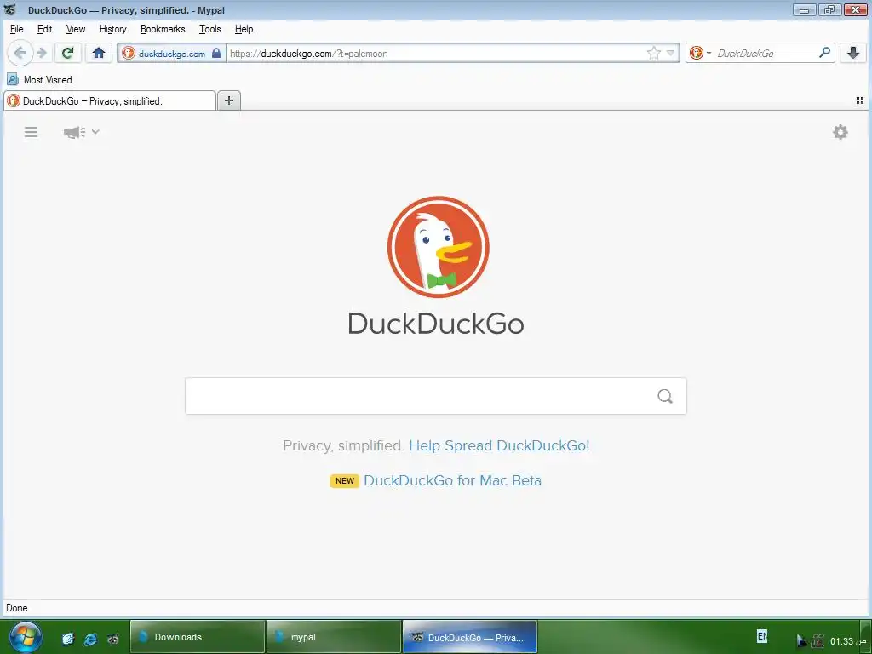Open DuckDuckGo for Mac Beta link
Viewport: 872px width, 654px height.
click(452, 480)
